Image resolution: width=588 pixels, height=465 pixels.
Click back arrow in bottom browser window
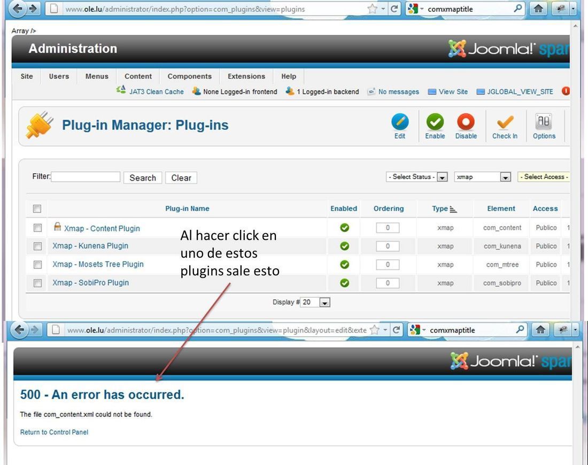click(19, 330)
